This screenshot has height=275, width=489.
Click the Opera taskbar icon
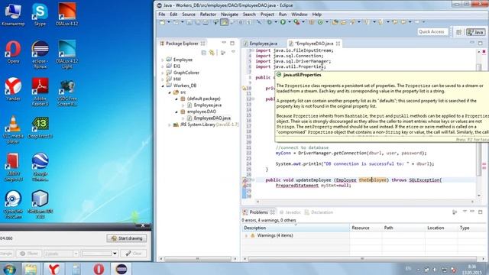pyautogui.click(x=99, y=269)
